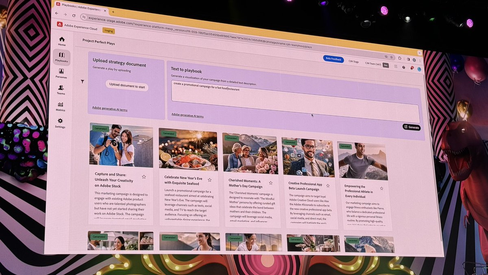Favorite the Celebrate New Year's Eve star

(209, 180)
